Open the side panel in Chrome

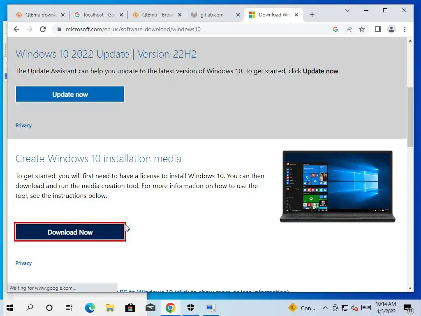378,29
